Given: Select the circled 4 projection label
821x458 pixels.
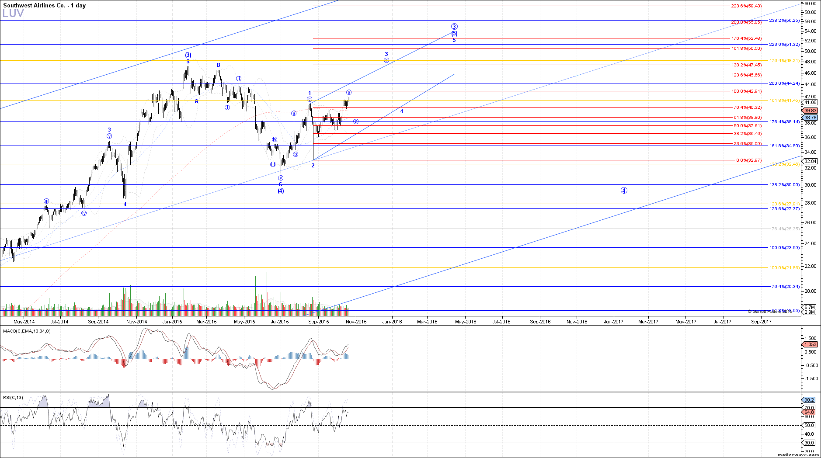Looking at the screenshot, I should (x=624, y=191).
